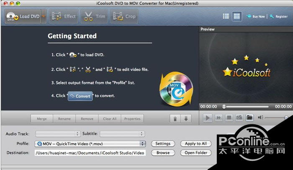Take a snapshot with camera icon
Image resolution: width=293 pixels, height=170 pixels.
(x=239, y=118)
